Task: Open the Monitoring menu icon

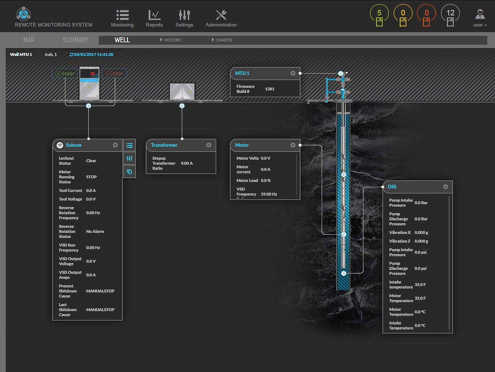Action: pos(122,15)
